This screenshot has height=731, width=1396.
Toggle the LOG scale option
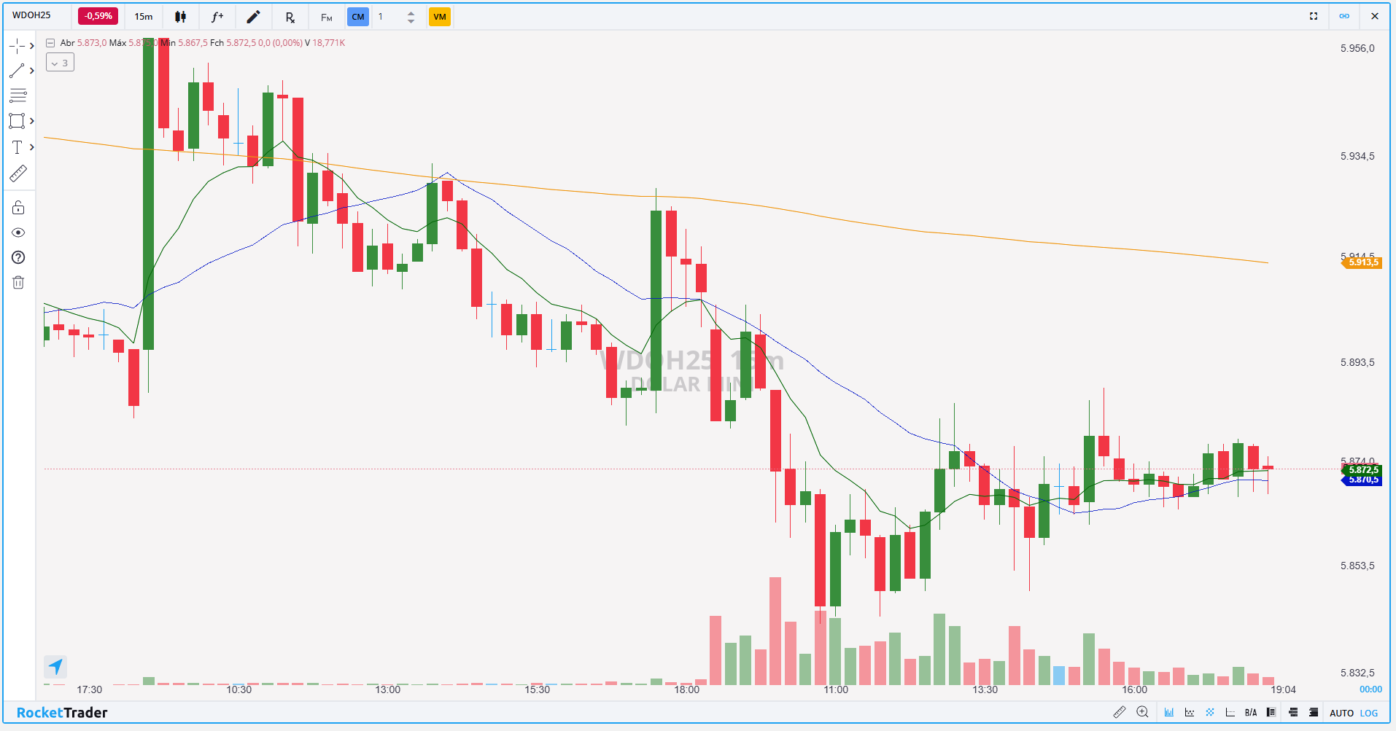pyautogui.click(x=1369, y=713)
